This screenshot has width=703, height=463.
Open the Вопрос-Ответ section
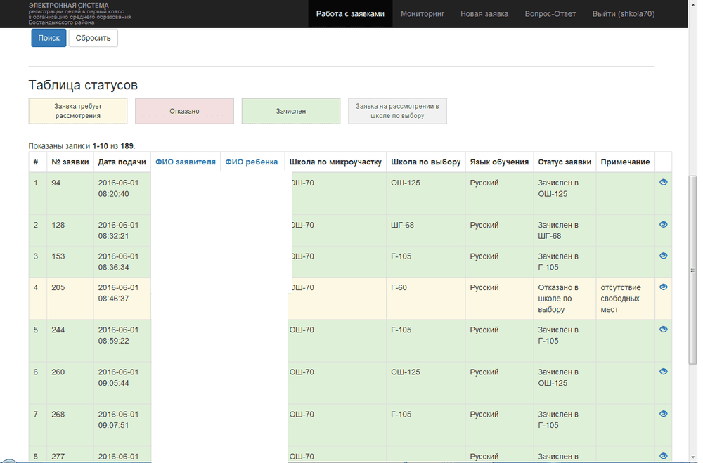click(x=550, y=14)
